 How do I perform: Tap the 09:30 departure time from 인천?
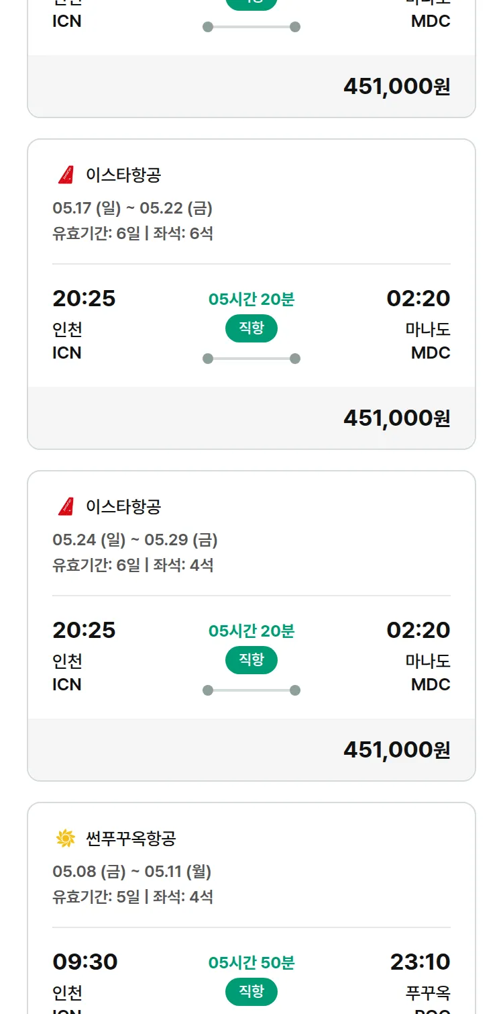tap(85, 962)
